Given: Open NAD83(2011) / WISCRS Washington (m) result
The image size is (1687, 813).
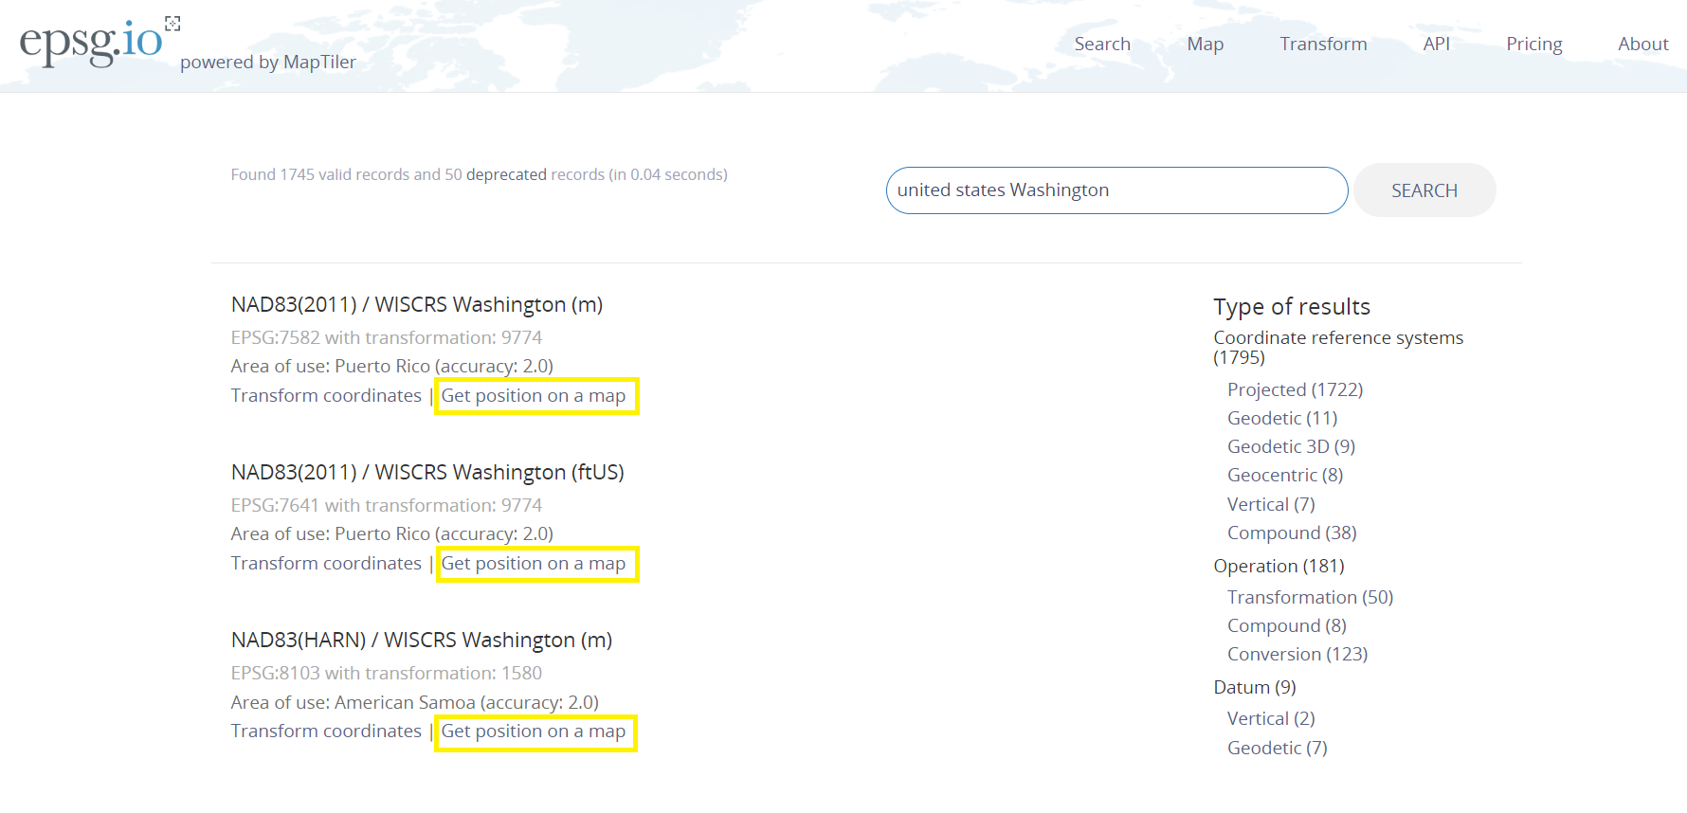Looking at the screenshot, I should click(416, 305).
